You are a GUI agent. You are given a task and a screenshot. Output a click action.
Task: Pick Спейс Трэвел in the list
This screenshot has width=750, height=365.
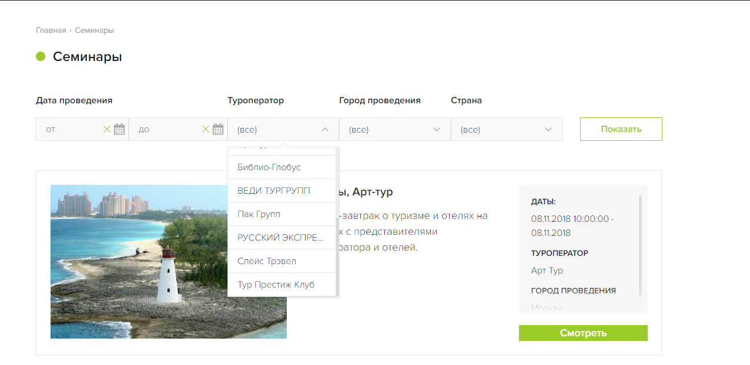(282, 261)
